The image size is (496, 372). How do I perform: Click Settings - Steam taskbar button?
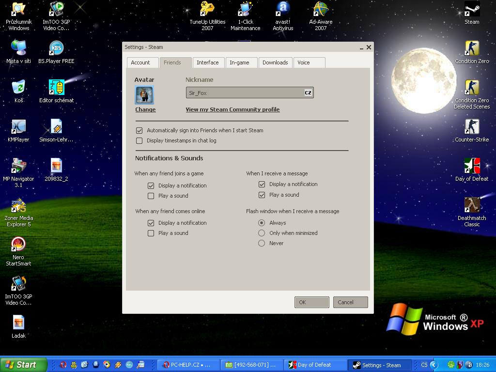(380, 365)
